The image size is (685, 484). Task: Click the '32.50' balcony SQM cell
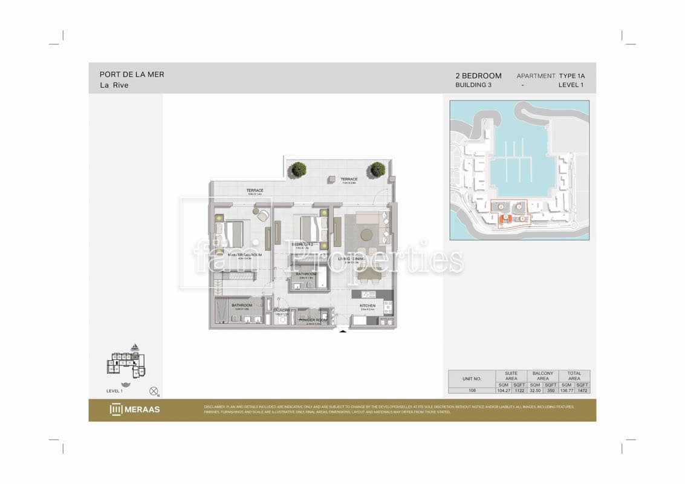(534, 390)
